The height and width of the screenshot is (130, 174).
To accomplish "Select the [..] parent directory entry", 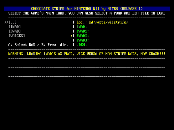I will pos(13,22).
